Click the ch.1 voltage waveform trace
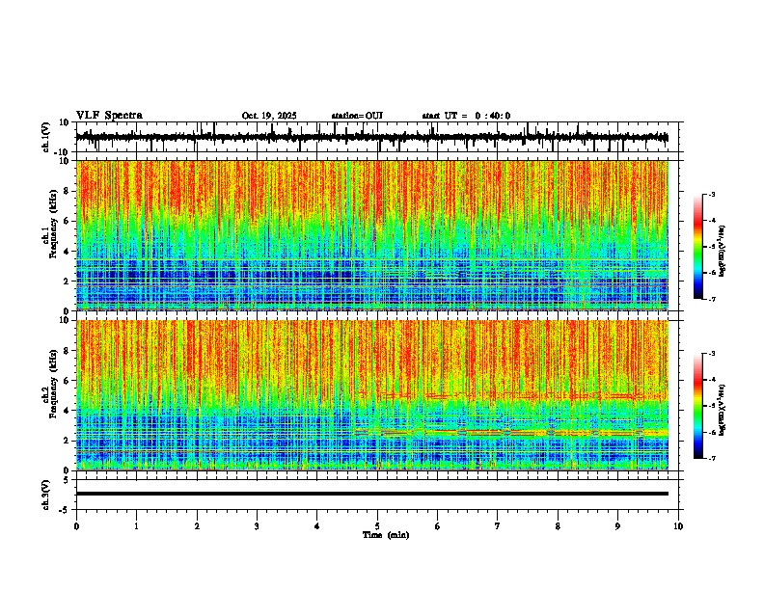Screen dimensions: 764x590 click(x=372, y=137)
